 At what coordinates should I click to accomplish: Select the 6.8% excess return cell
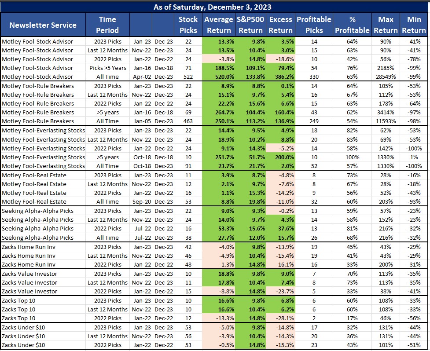[280, 300]
